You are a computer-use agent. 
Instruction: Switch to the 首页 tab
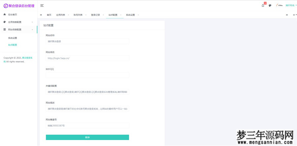[49, 15]
